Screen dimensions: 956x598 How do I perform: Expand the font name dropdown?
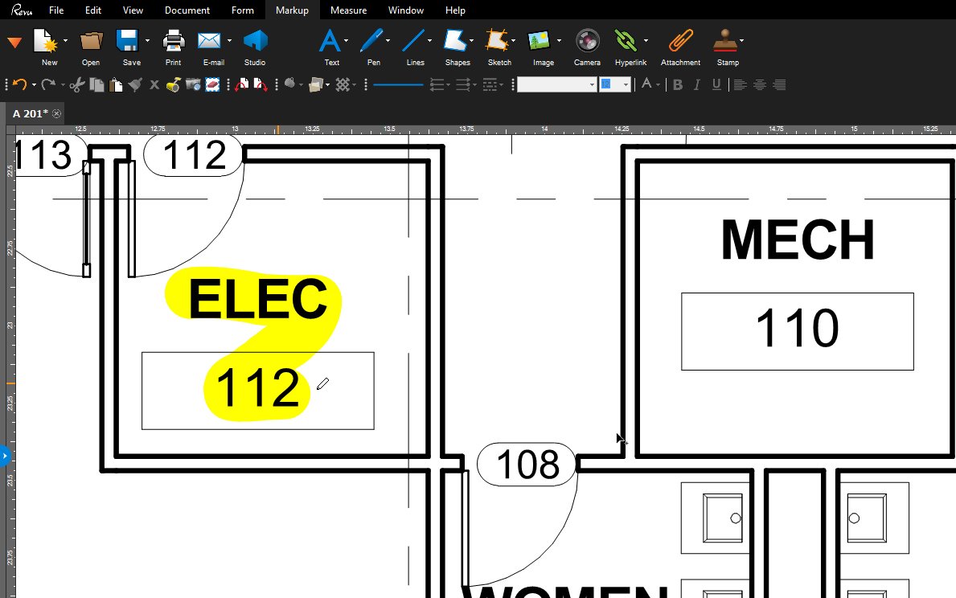pos(592,84)
